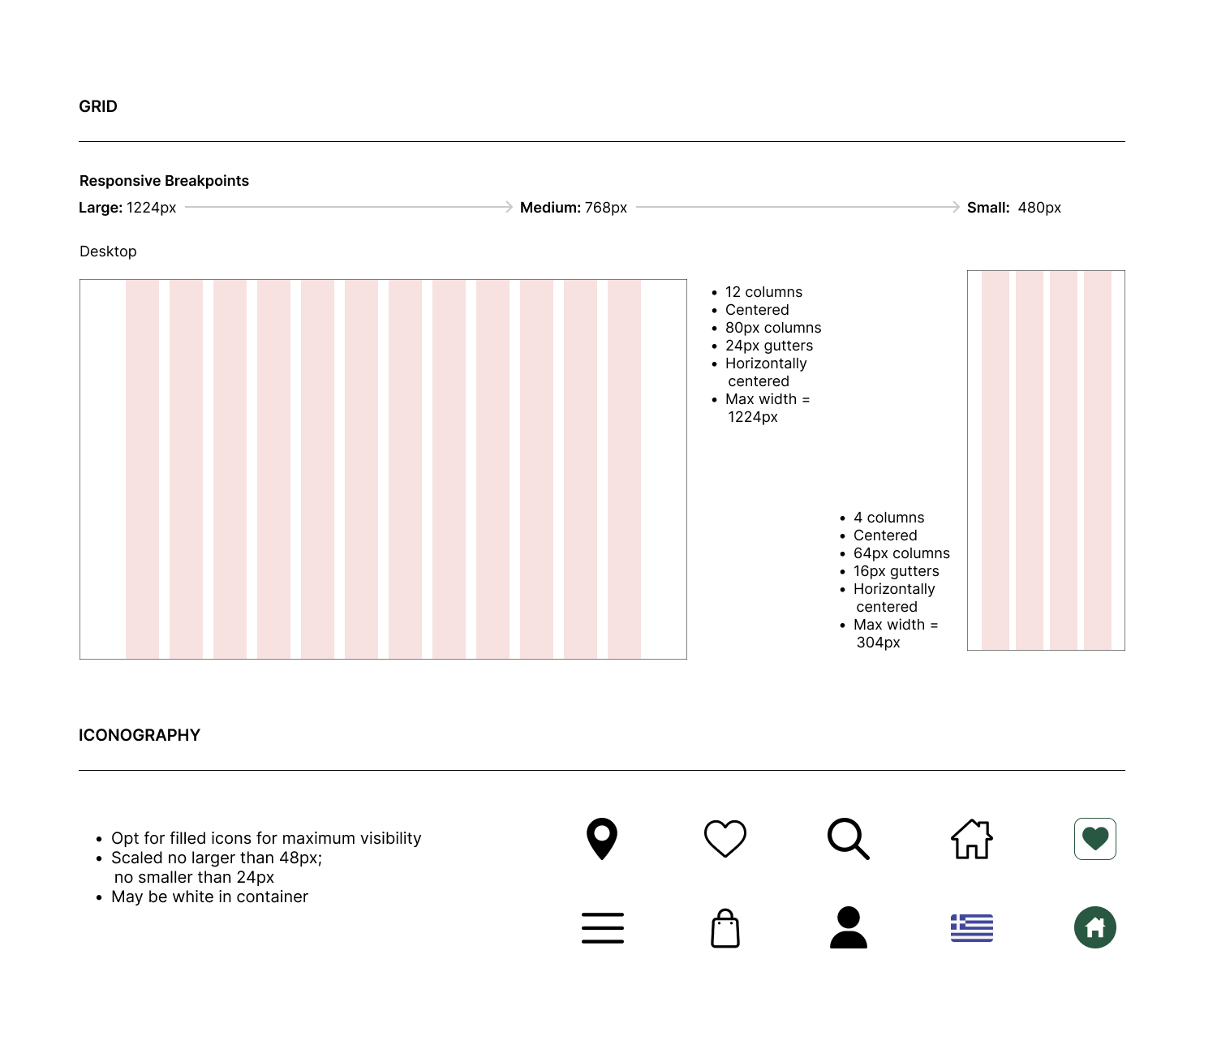
Task: Click the hamburger menu icon
Action: pyautogui.click(x=603, y=928)
